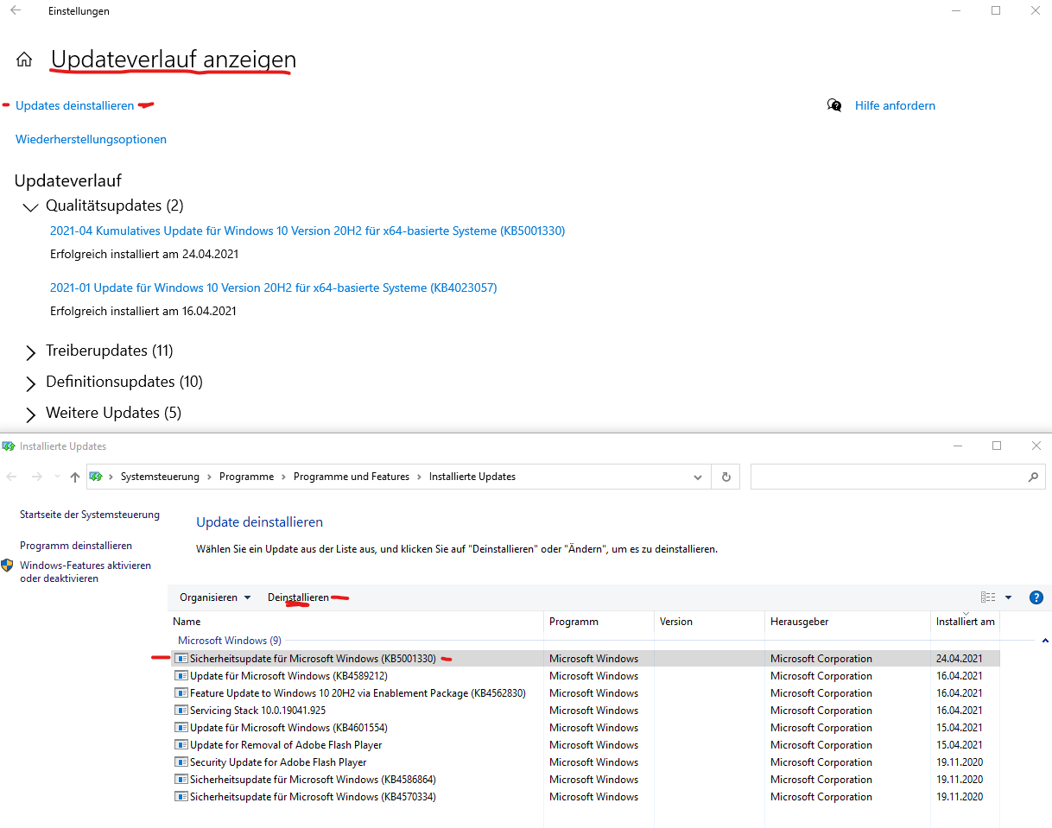1052x828 pixels.
Task: Click the up arrow next to the address bar
Action: [x=75, y=477]
